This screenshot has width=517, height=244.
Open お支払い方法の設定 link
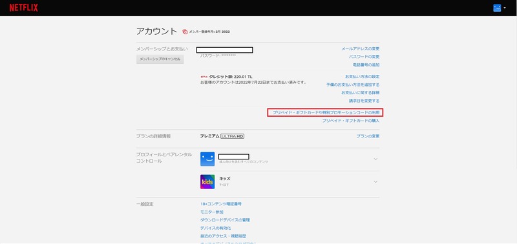(x=363, y=77)
